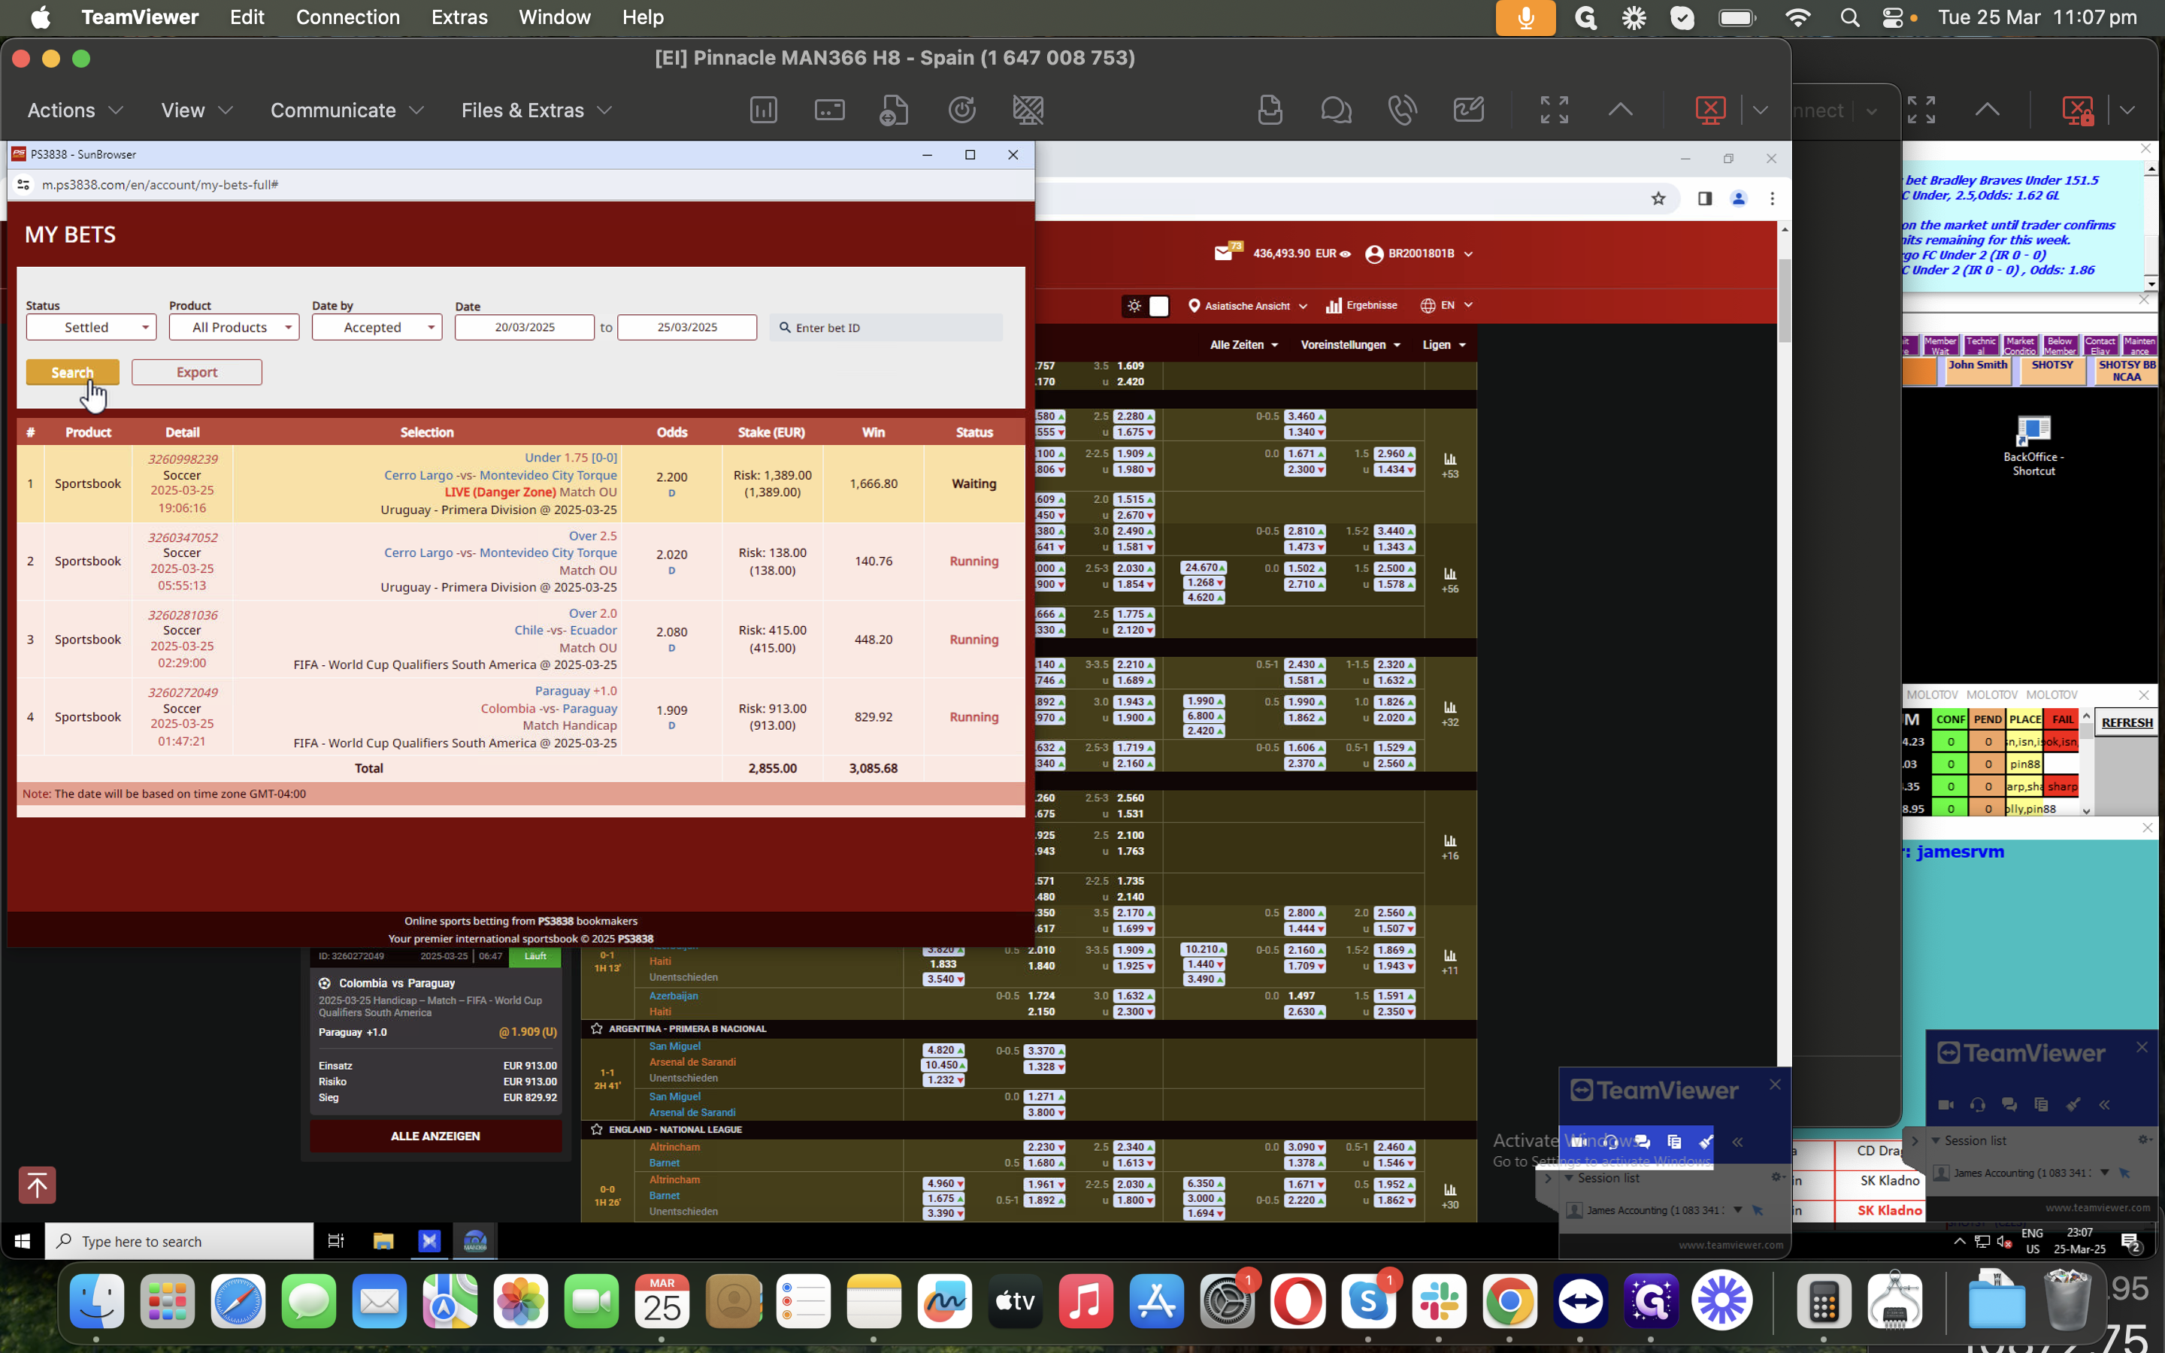This screenshot has height=1353, width=2165.
Task: Open the Files & Extras menu
Action: point(537,110)
